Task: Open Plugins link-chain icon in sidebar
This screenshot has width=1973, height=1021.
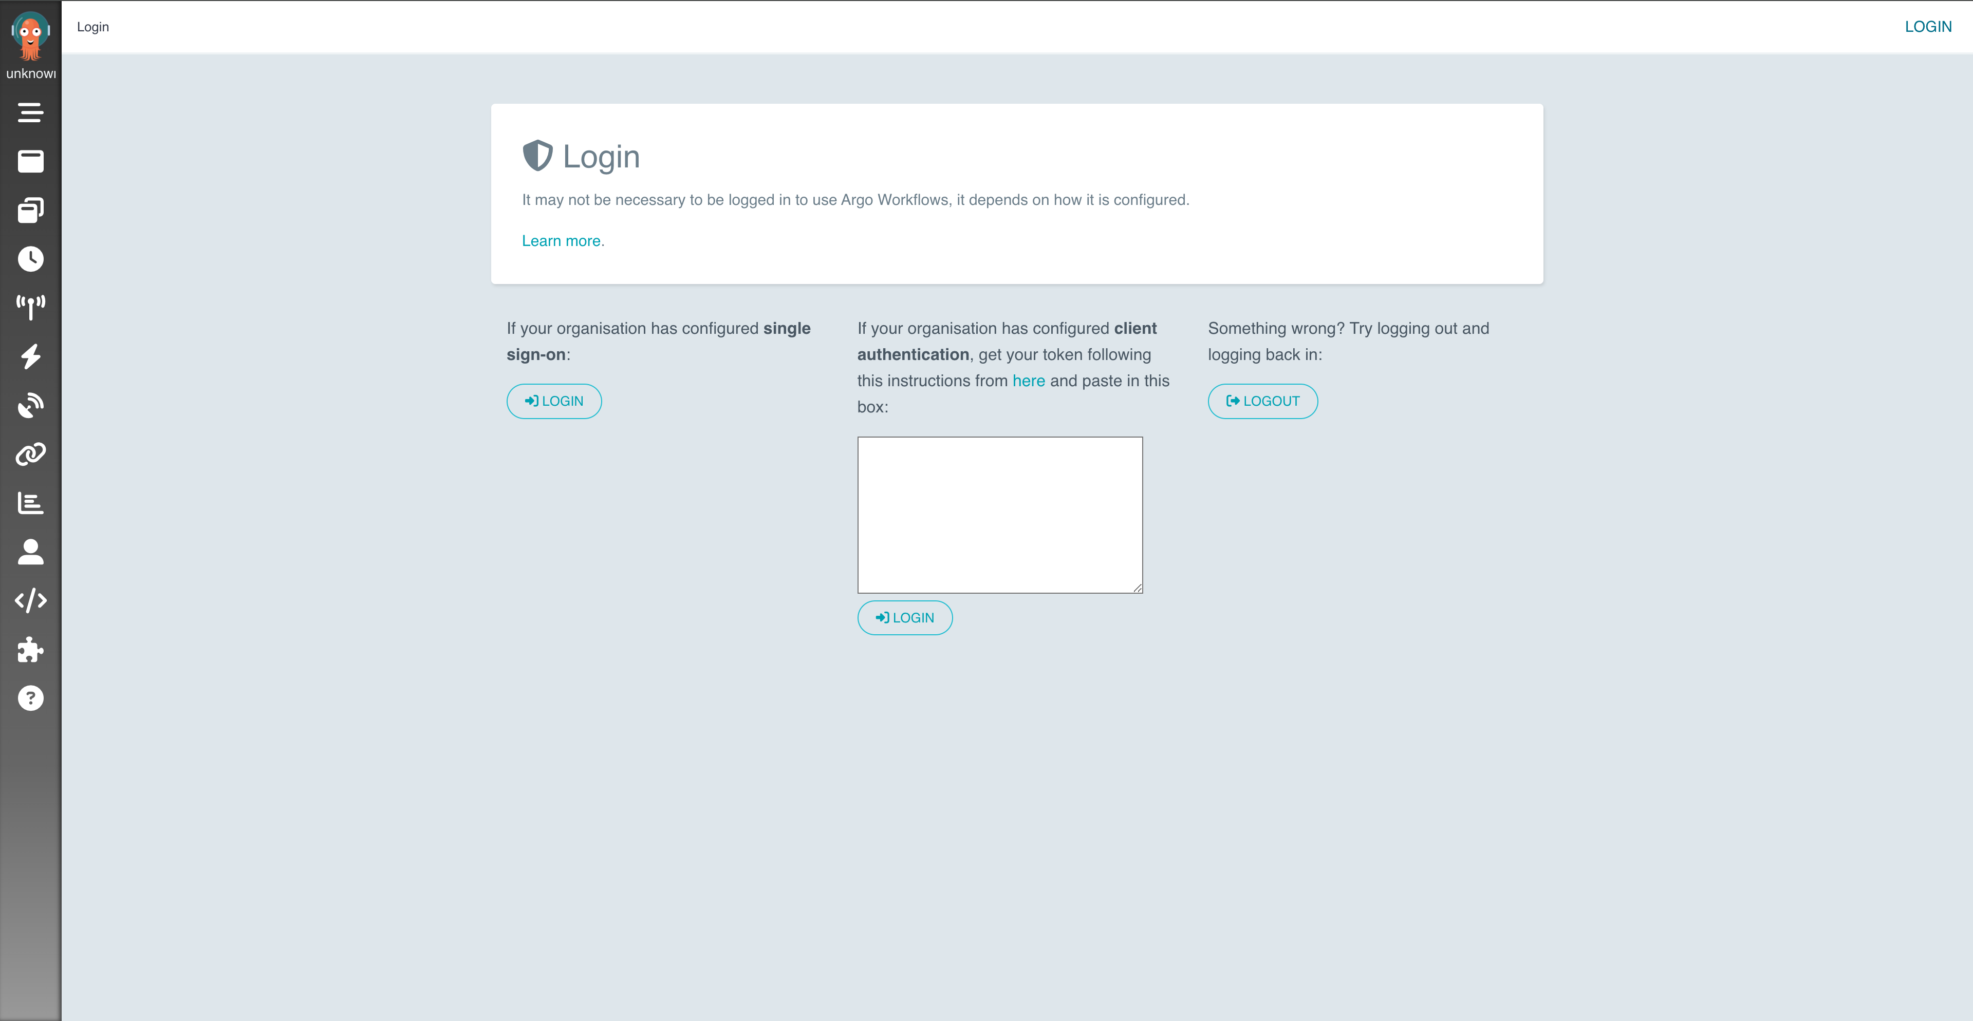Action: [x=31, y=454]
